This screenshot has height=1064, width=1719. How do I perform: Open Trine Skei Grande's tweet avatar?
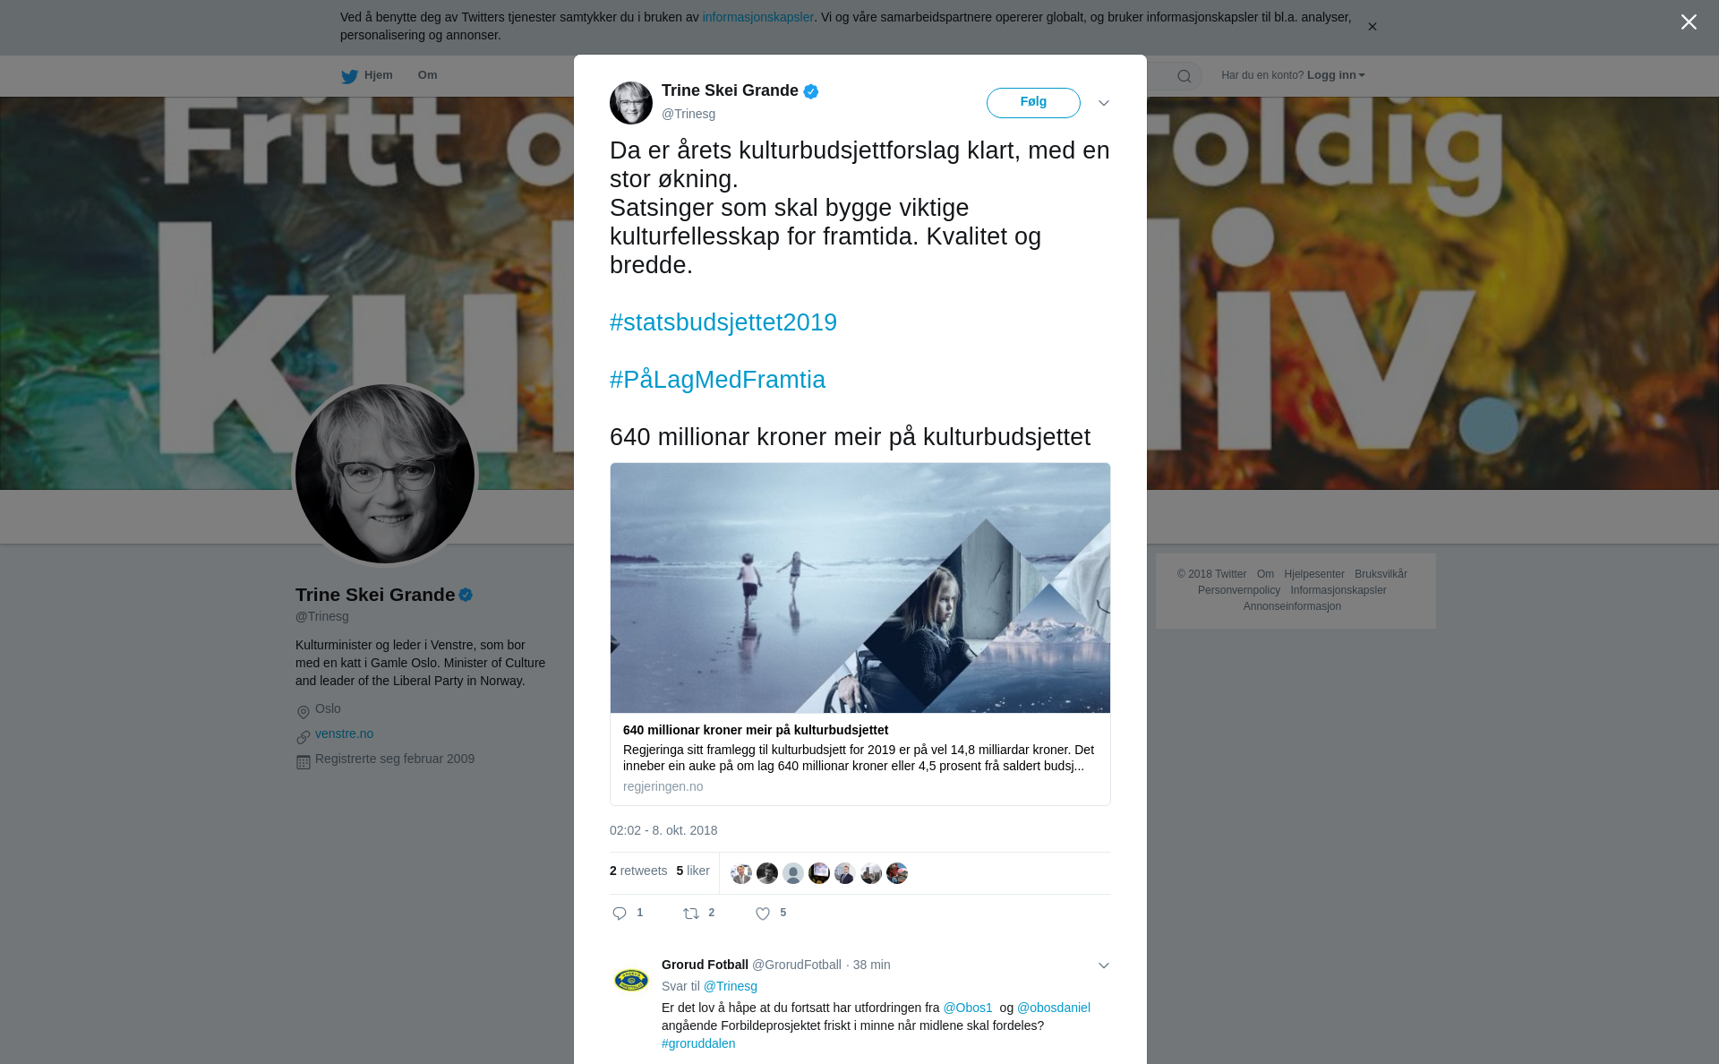click(x=631, y=103)
